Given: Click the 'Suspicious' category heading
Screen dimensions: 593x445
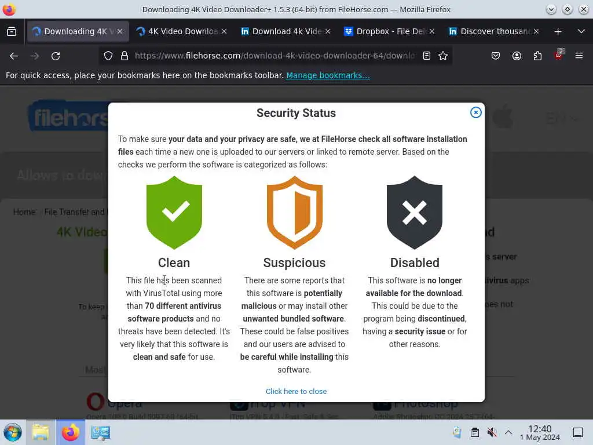Looking at the screenshot, I should [294, 262].
